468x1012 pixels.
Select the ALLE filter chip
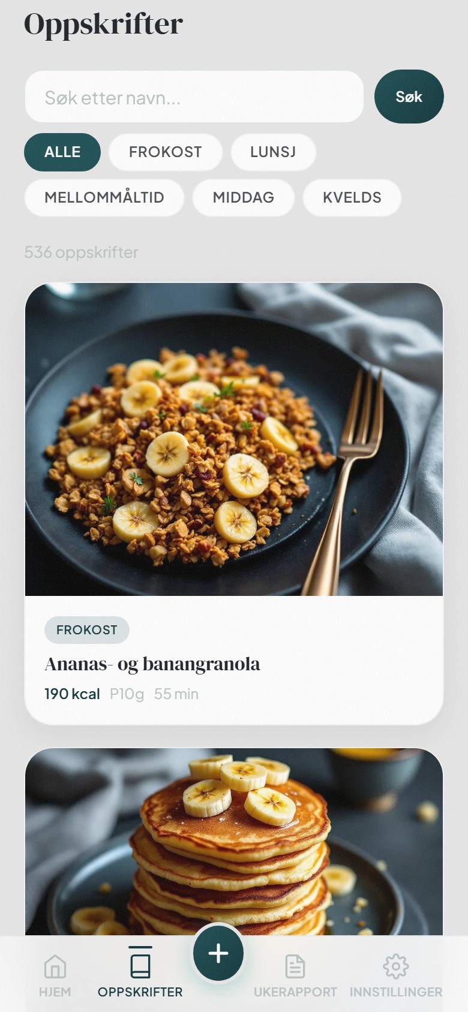(x=62, y=152)
